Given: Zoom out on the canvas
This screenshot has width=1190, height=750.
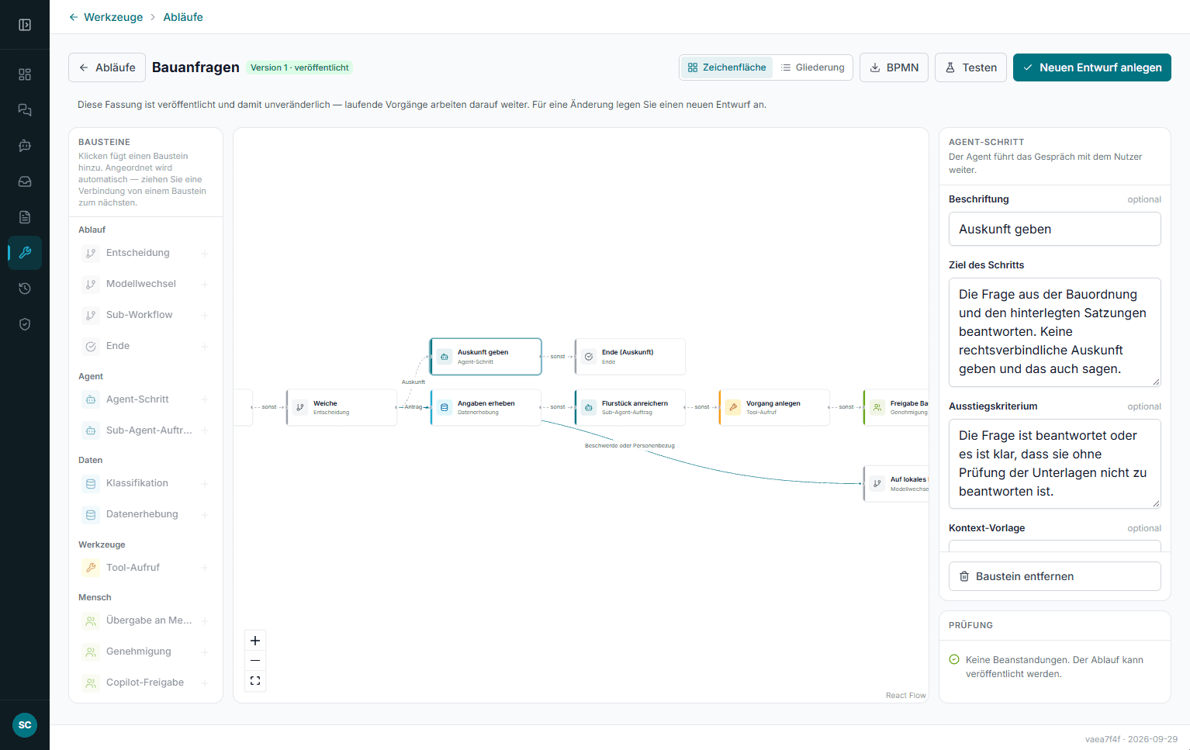Looking at the screenshot, I should click(x=255, y=661).
